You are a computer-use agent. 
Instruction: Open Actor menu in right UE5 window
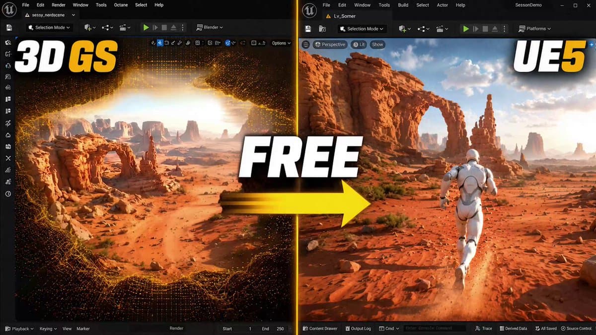[x=442, y=5]
